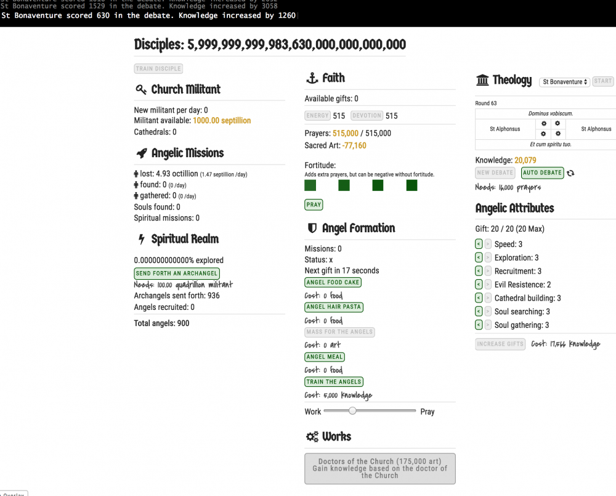This screenshot has height=496, width=616.
Task: Increase the Recruitment attribute
Action: (x=487, y=270)
